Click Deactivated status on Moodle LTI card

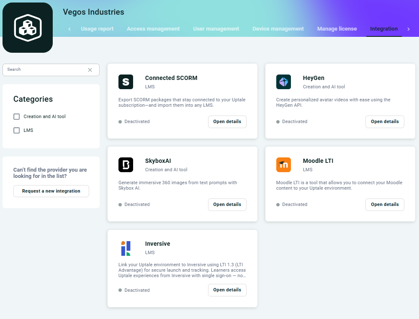[x=291, y=204]
